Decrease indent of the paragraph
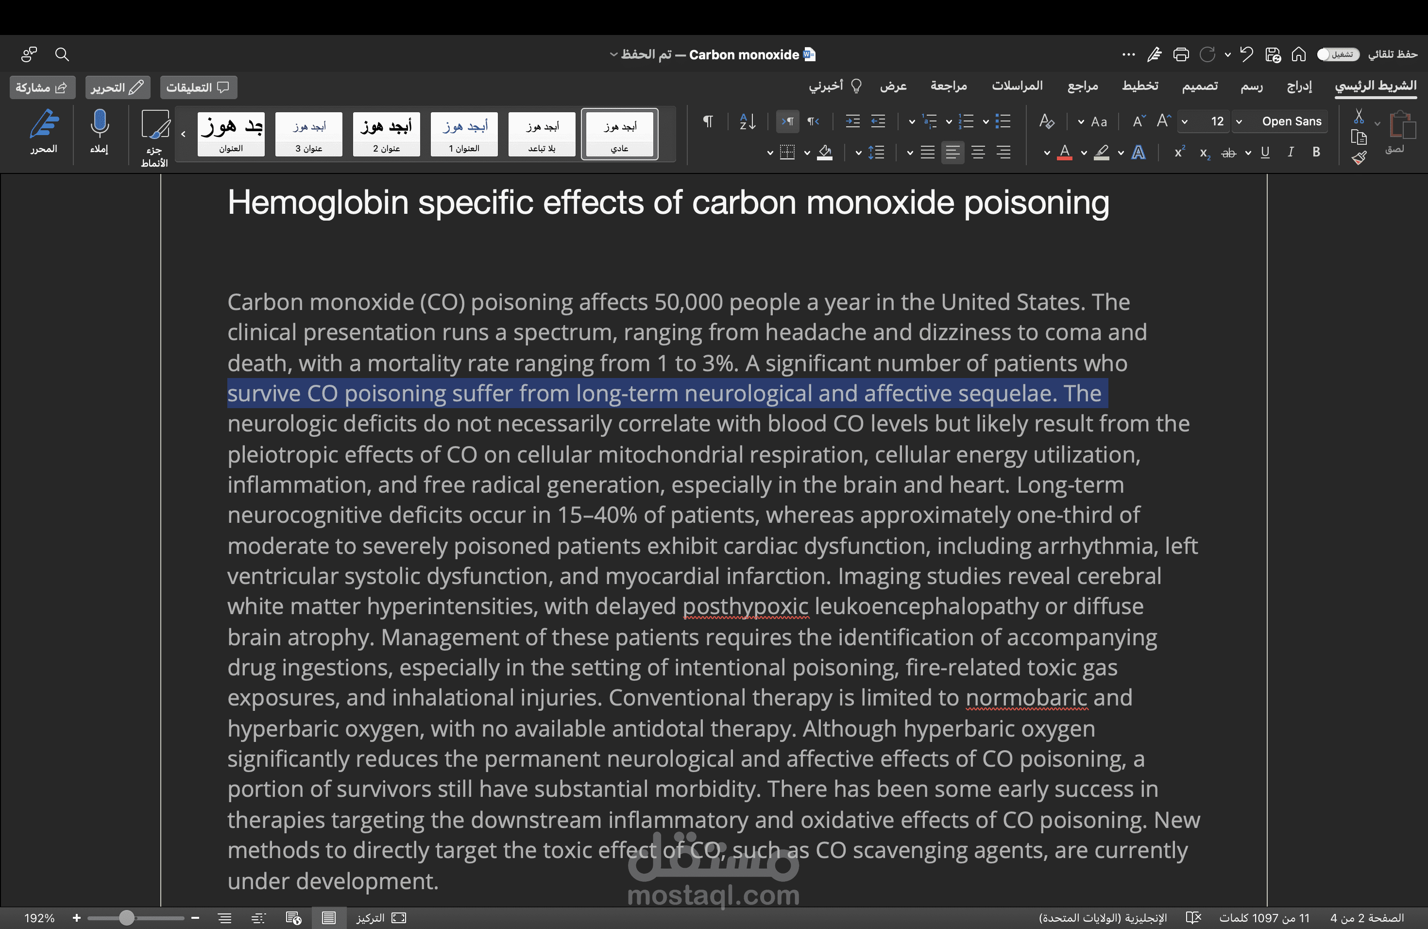This screenshot has width=1428, height=929. pos(878,121)
